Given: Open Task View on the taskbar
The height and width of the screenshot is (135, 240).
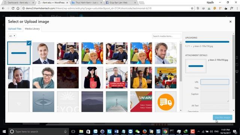Looking at the screenshot, I should click(73, 132).
